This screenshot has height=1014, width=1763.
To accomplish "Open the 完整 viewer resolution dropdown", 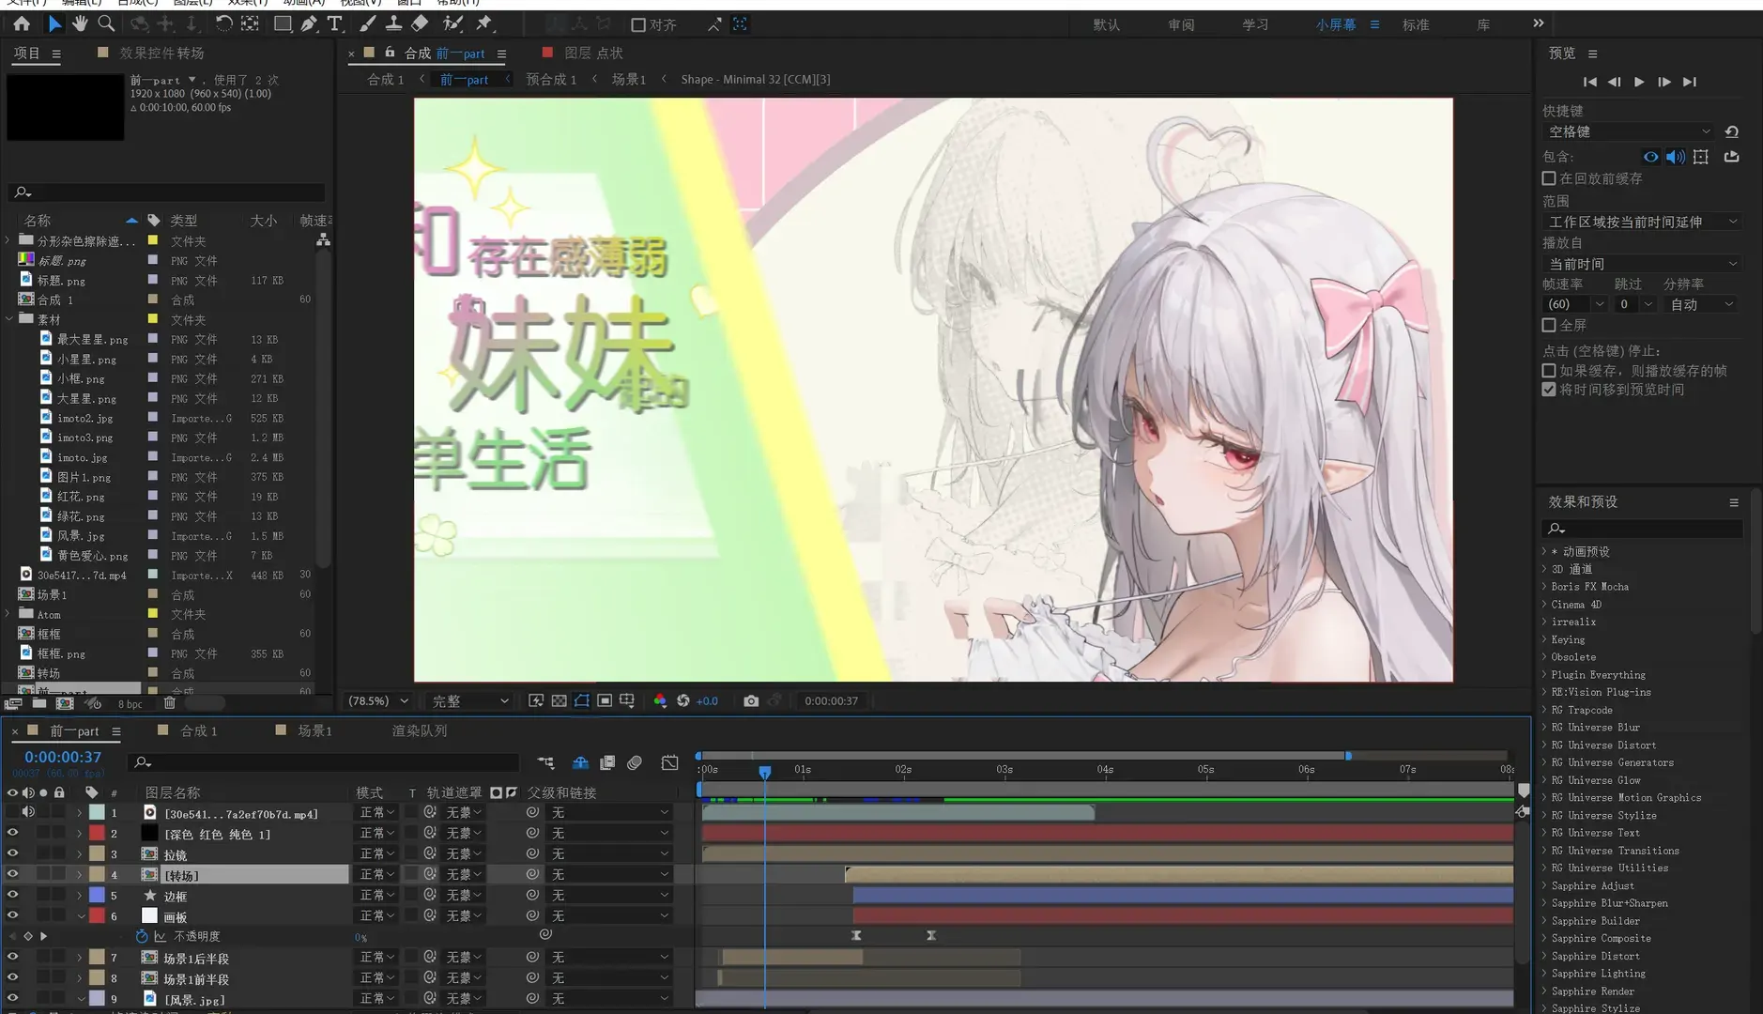I will pos(469,700).
